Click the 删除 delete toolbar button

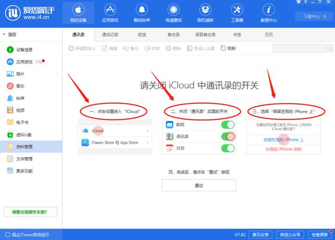pyautogui.click(x=173, y=49)
